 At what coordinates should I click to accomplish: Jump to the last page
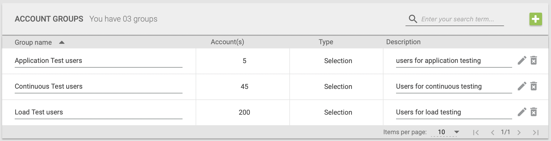[x=536, y=132]
